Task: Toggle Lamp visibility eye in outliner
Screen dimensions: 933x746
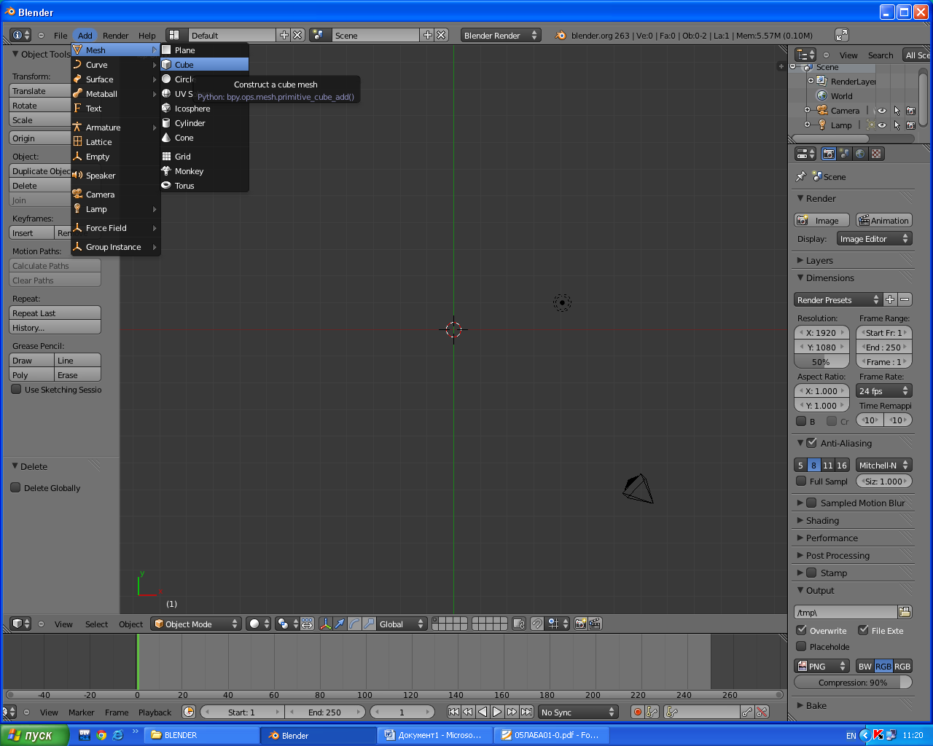Action: [882, 125]
